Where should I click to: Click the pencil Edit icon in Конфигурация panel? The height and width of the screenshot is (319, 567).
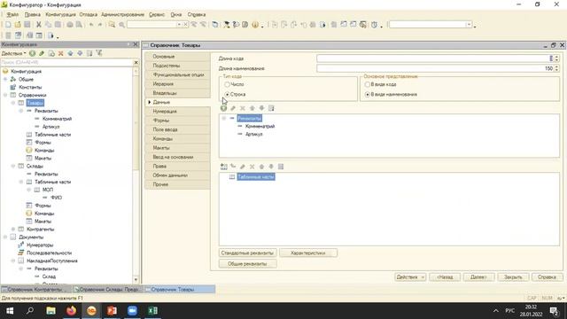click(42, 53)
